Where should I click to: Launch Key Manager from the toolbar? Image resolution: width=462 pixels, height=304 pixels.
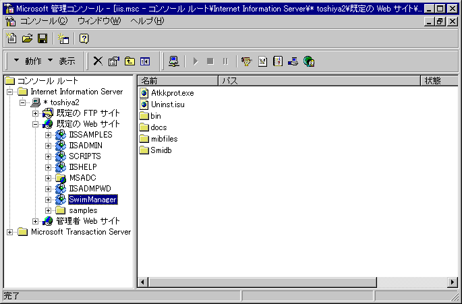coord(246,61)
